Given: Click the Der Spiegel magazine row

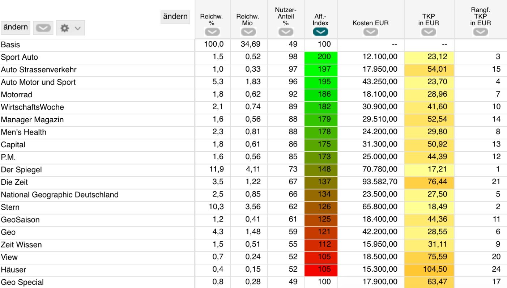Looking at the screenshot, I should 21,170.
